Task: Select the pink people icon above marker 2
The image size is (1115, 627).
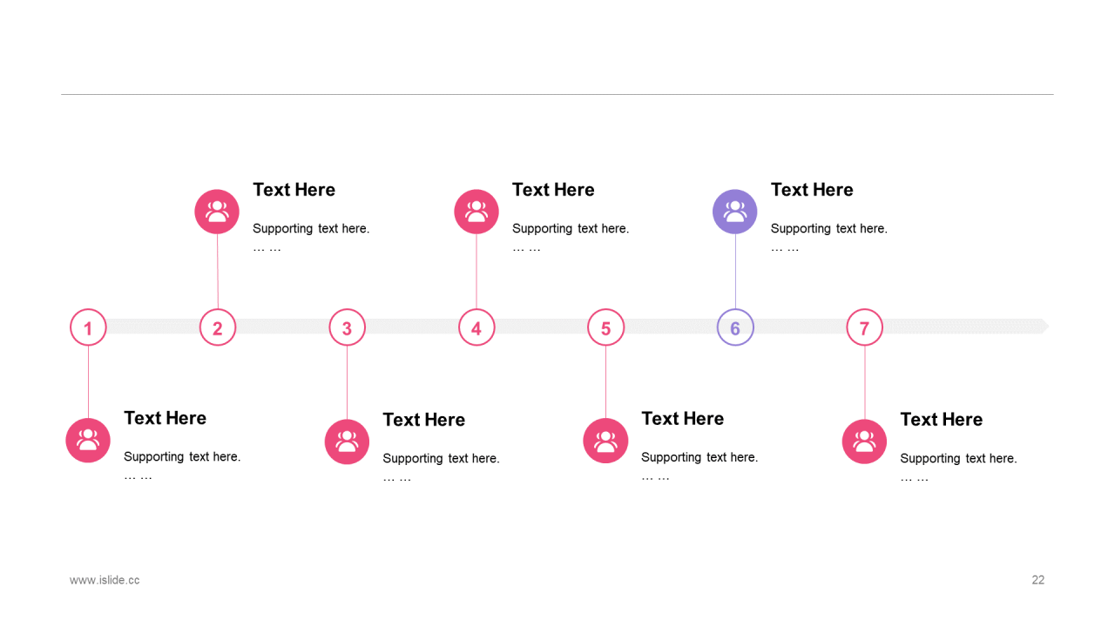Action: click(x=217, y=212)
